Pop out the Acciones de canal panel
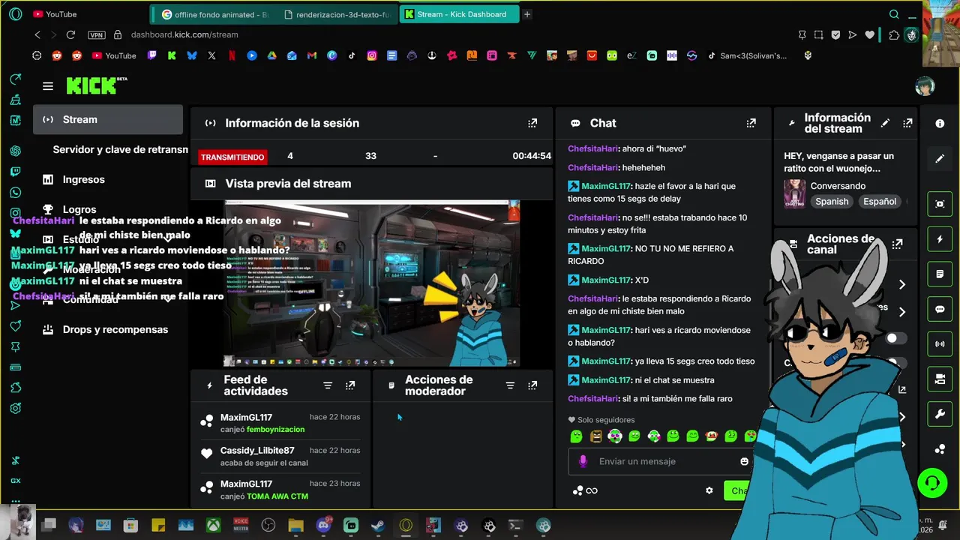 tap(897, 244)
